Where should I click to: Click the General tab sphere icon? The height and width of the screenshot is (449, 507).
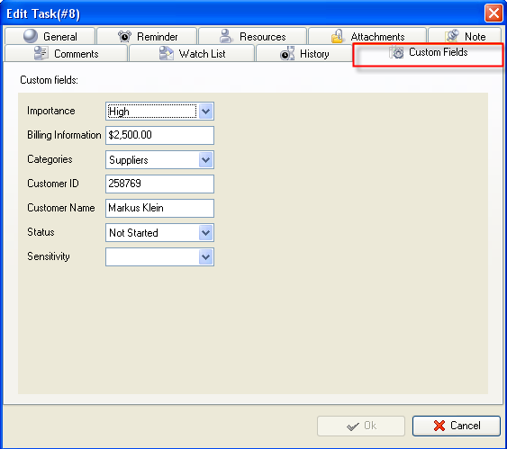pyautogui.click(x=31, y=36)
